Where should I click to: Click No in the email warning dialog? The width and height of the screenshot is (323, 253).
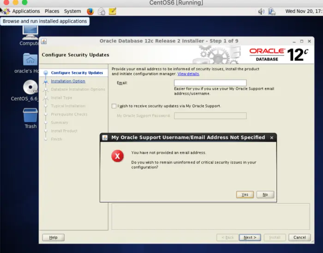[x=265, y=195]
